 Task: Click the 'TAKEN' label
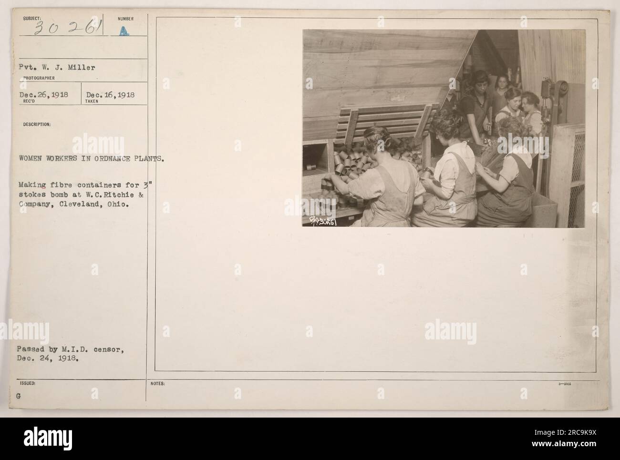92,101
